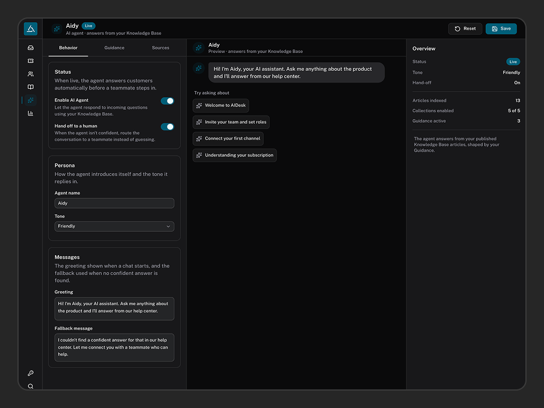
Task: Click the avatar beside the greeting bubble
Action: pos(199,69)
